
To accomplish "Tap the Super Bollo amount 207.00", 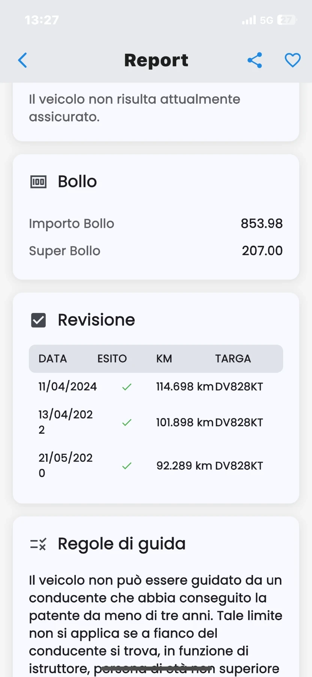I will [262, 251].
